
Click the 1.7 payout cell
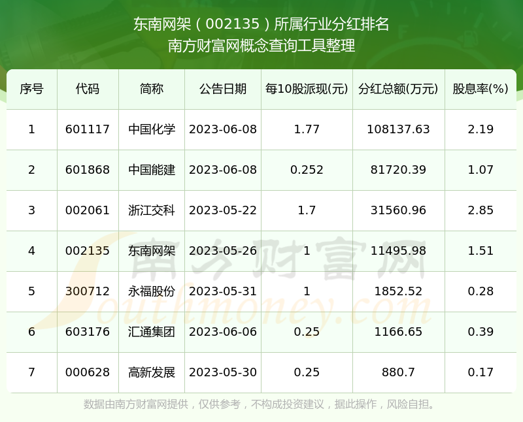point(307,210)
